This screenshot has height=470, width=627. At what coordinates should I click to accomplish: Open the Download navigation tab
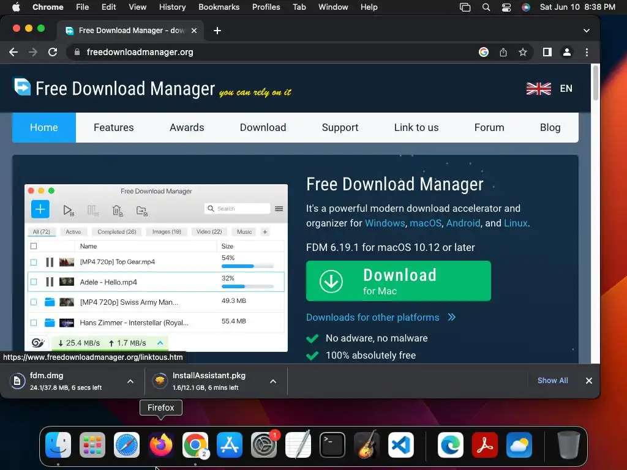tap(263, 127)
